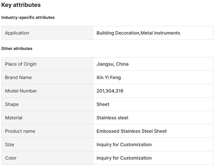The width and height of the screenshot is (215, 167).
Task: Click the Other attributes subheading
Action: 17,49
